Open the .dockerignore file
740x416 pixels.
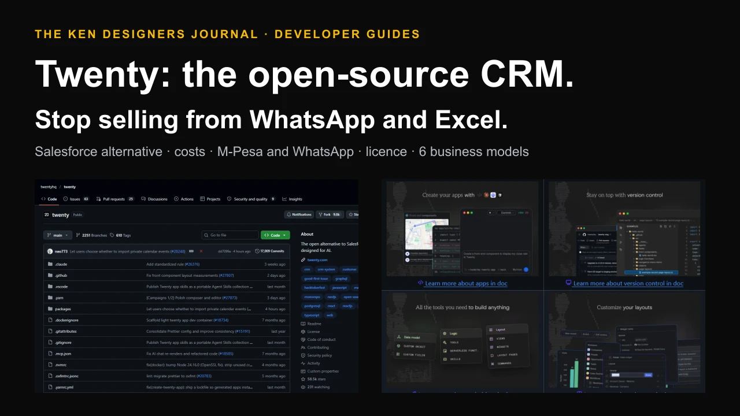click(66, 320)
